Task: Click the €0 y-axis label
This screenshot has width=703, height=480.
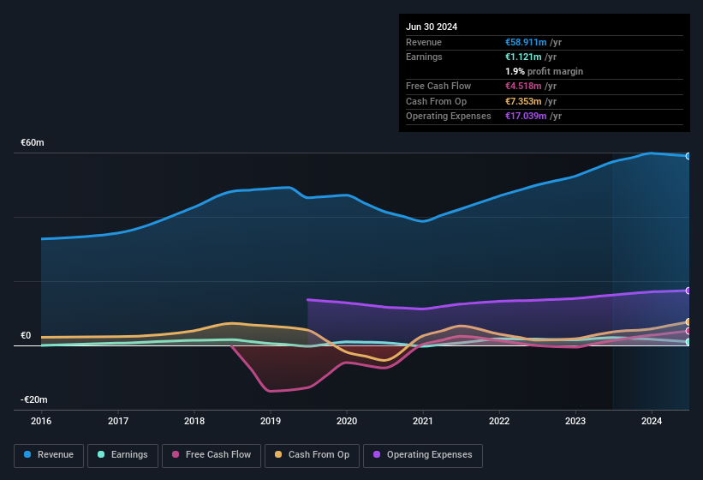Action: [x=26, y=335]
